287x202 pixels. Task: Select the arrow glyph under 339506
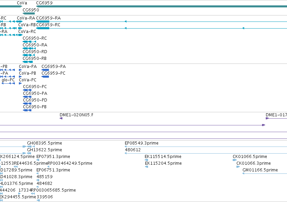[38, 201]
